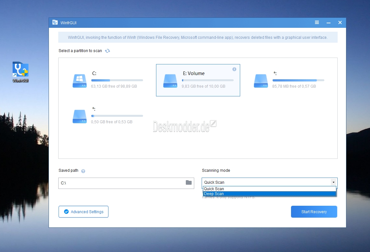Image resolution: width=370 pixels, height=252 pixels.
Task: Choose Quick Scan from dropdown list
Action: (x=269, y=189)
